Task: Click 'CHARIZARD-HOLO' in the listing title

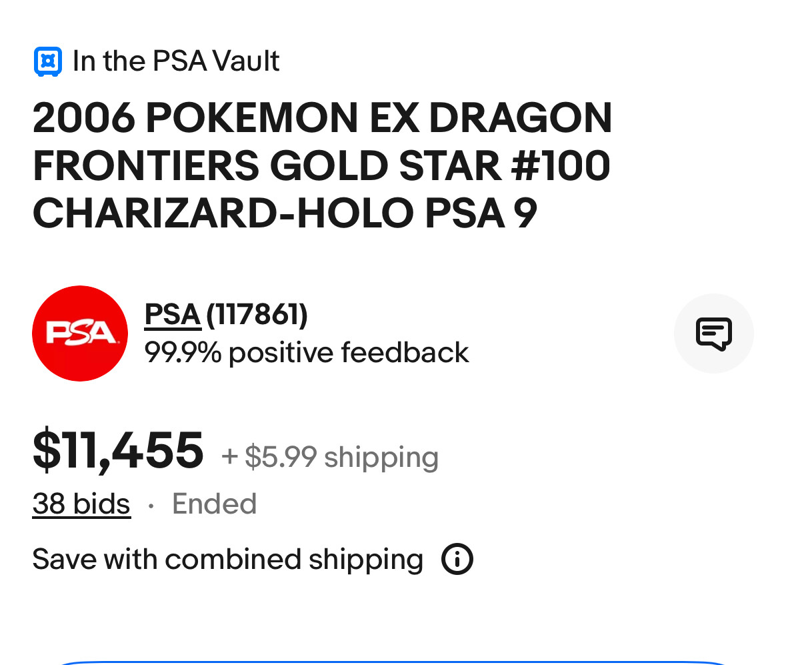Action: click(x=223, y=213)
